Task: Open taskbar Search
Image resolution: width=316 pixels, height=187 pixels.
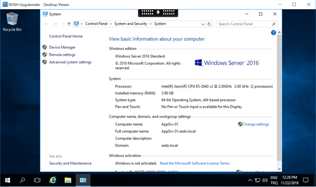Action: pos(22,180)
